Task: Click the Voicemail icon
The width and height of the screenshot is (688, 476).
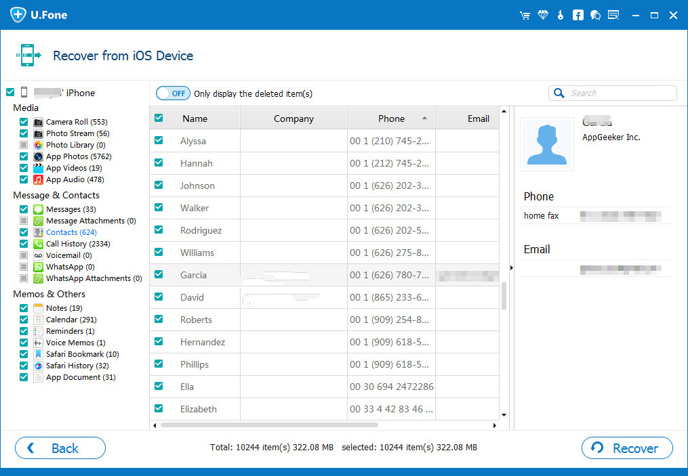Action: (x=38, y=255)
